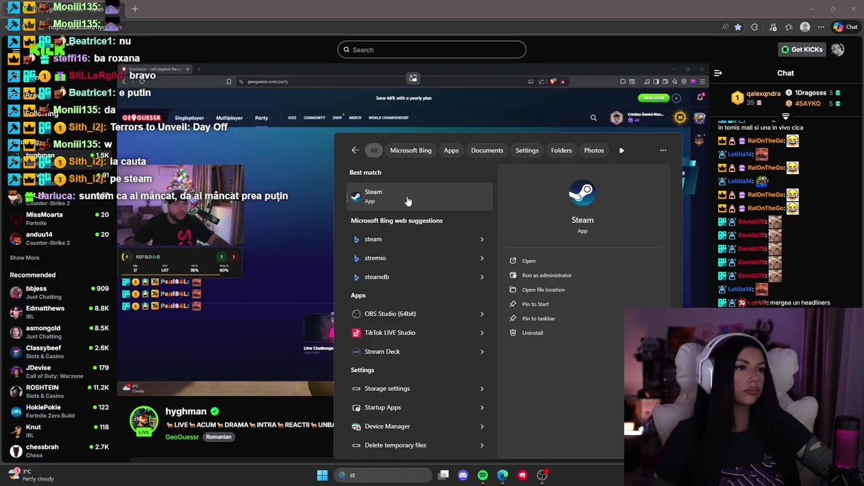The width and height of the screenshot is (864, 486).
Task: Switch to the Folders filter tab
Action: [561, 151]
